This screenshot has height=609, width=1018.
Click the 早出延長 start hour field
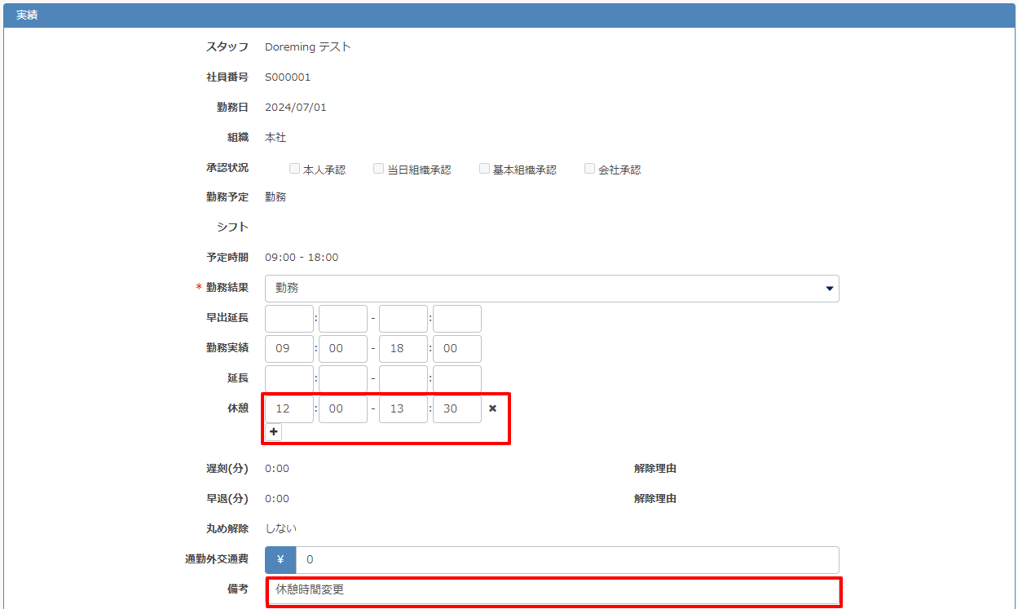tap(289, 319)
